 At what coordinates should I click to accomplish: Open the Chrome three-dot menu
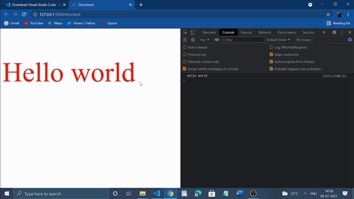[x=348, y=14]
